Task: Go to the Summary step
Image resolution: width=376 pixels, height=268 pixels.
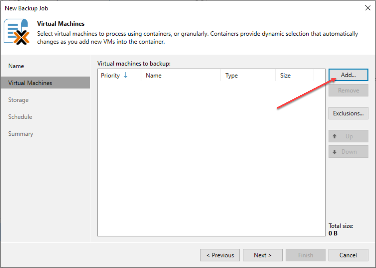Action: [20, 133]
